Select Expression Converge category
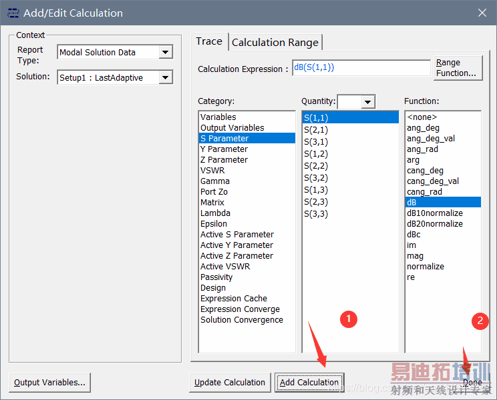The height and width of the screenshot is (400, 497). (x=247, y=309)
